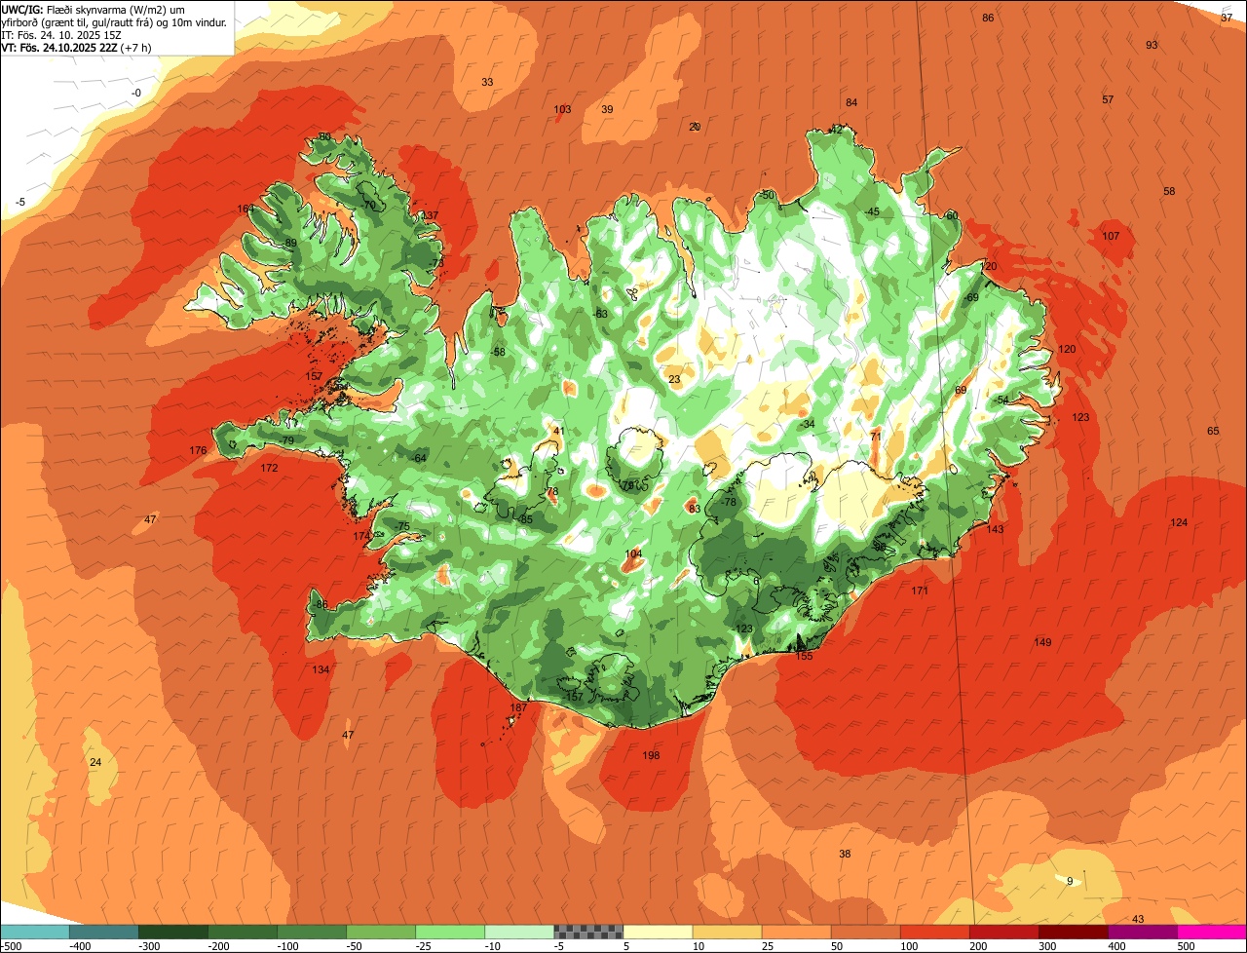Select the 172 value in Faxaflói bay

click(x=269, y=469)
